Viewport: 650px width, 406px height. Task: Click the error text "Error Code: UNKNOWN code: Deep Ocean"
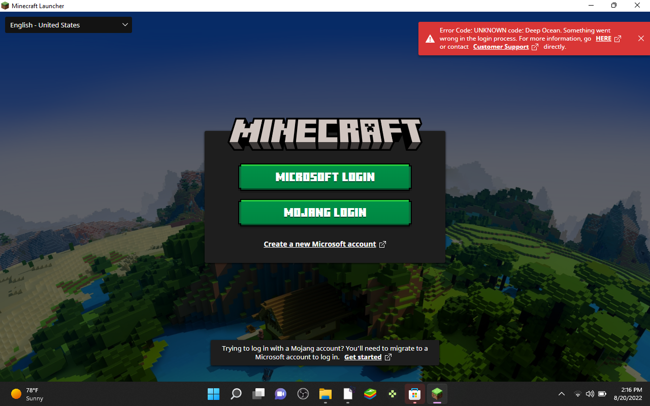(500, 30)
